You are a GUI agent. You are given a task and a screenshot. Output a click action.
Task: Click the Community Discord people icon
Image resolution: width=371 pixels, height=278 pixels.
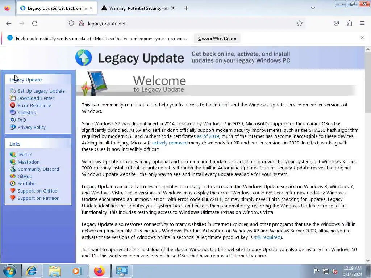click(x=13, y=169)
